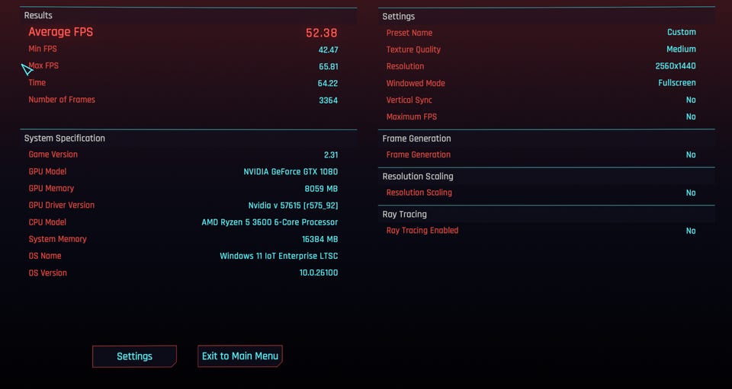Click the Texture Quality label
This screenshot has width=732, height=389.
pyautogui.click(x=413, y=49)
